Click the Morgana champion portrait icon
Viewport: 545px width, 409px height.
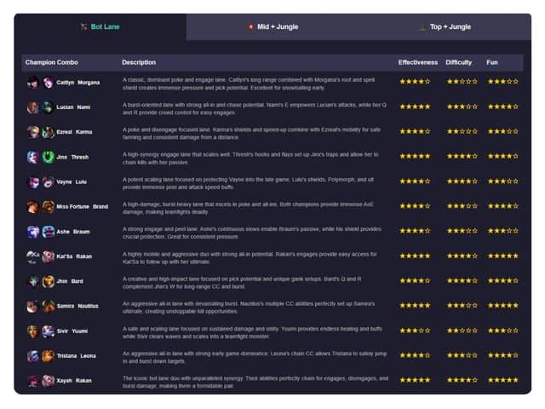48,83
